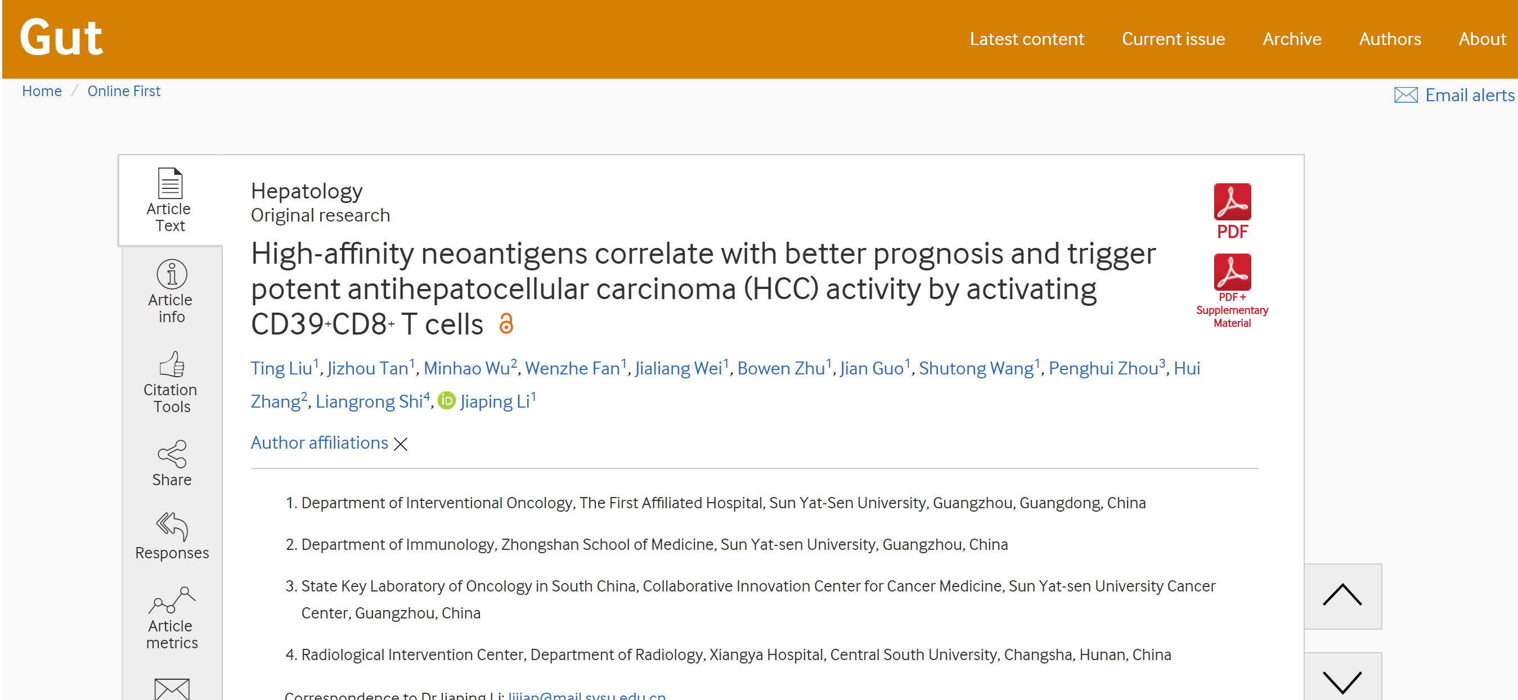Click the email envelope icon in sidebar
1518x700 pixels.
coord(172,688)
